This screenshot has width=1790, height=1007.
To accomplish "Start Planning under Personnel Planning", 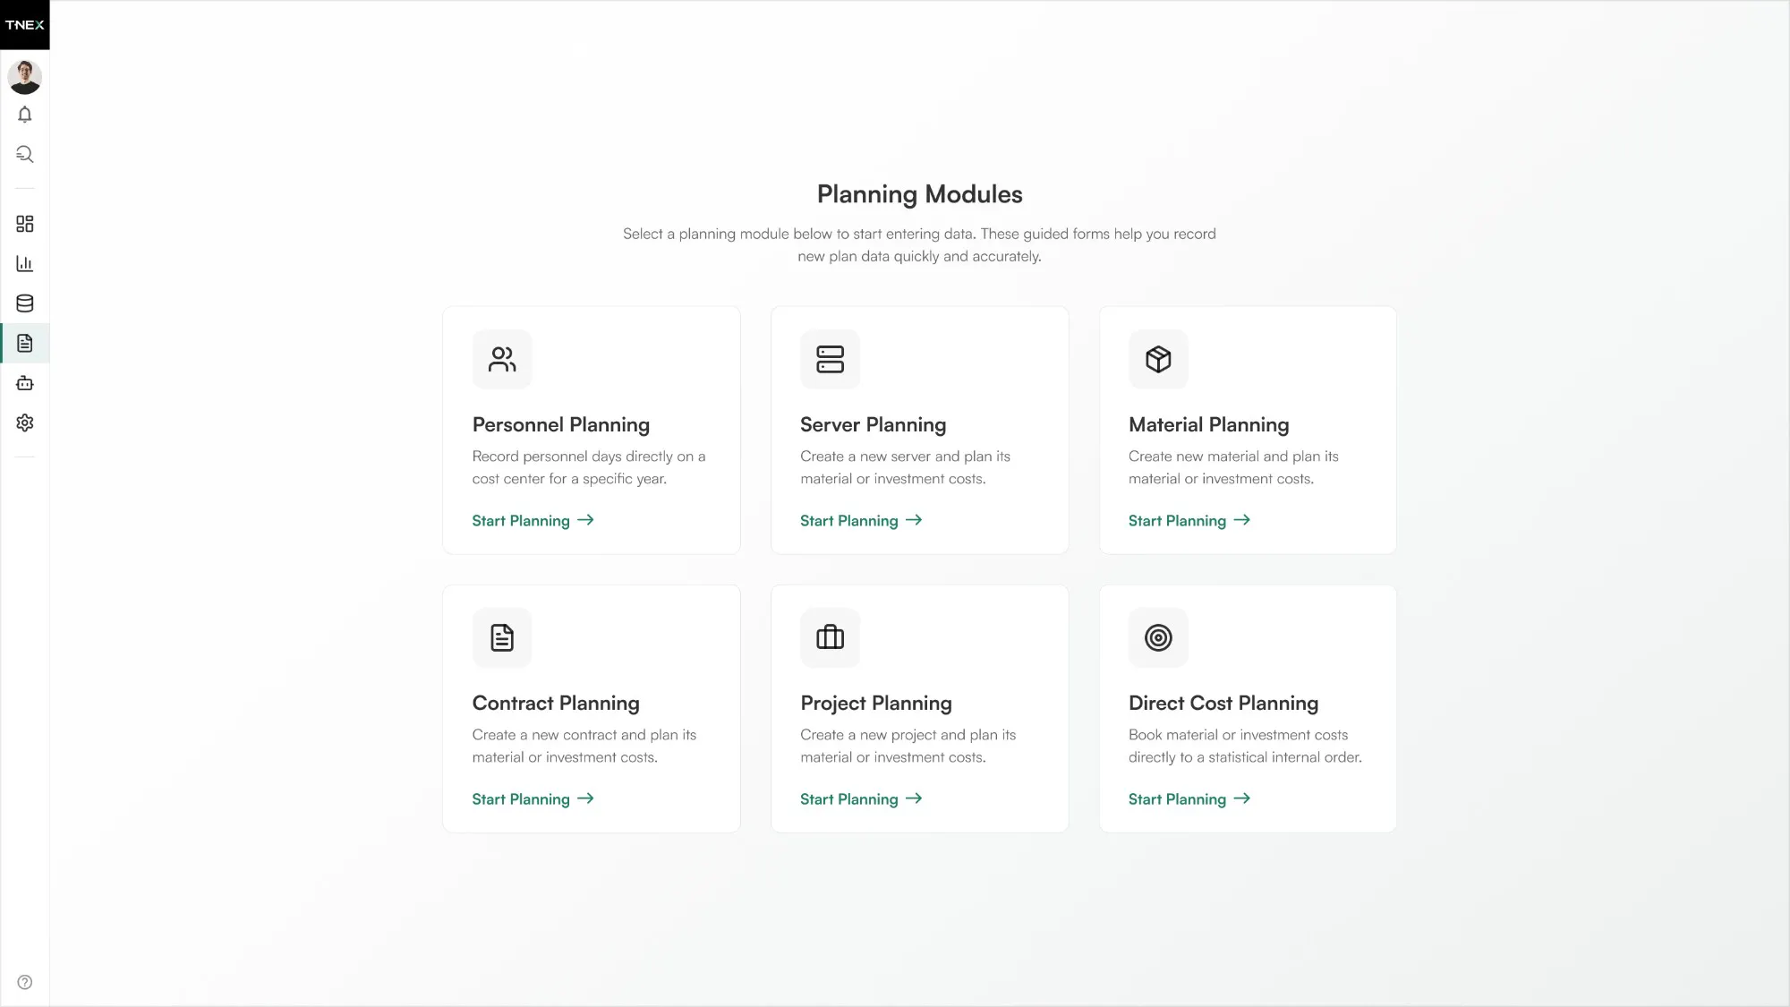I will point(533,521).
